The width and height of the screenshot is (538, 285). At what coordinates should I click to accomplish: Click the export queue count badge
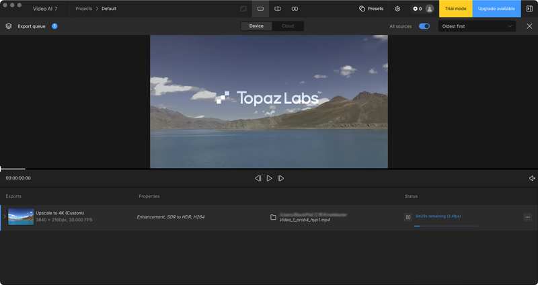54,26
